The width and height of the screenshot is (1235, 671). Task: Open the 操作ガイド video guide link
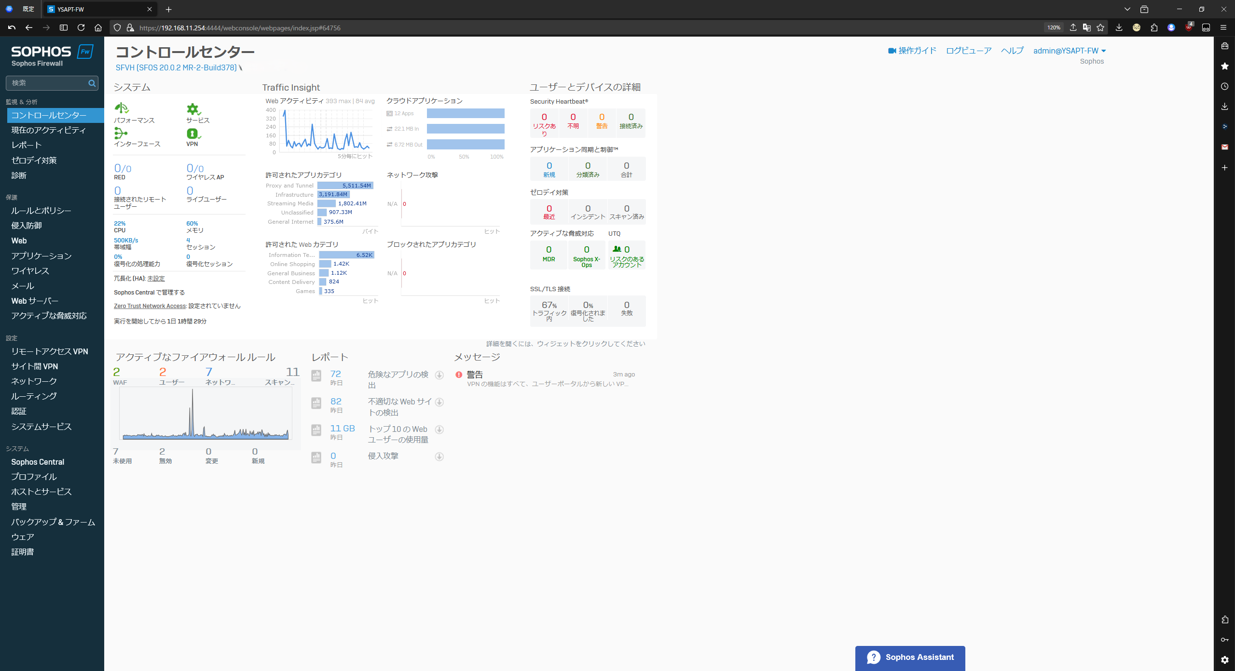click(x=912, y=51)
